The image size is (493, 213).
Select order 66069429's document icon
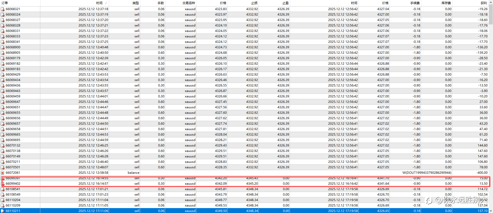3,75
